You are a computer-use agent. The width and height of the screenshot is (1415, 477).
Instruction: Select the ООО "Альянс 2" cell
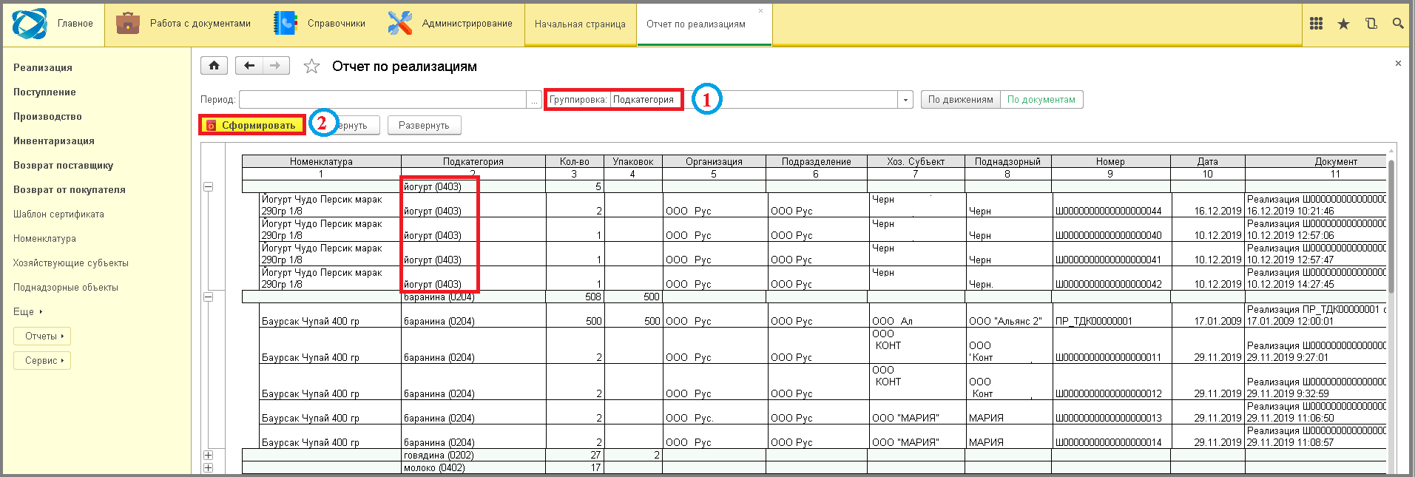1007,315
